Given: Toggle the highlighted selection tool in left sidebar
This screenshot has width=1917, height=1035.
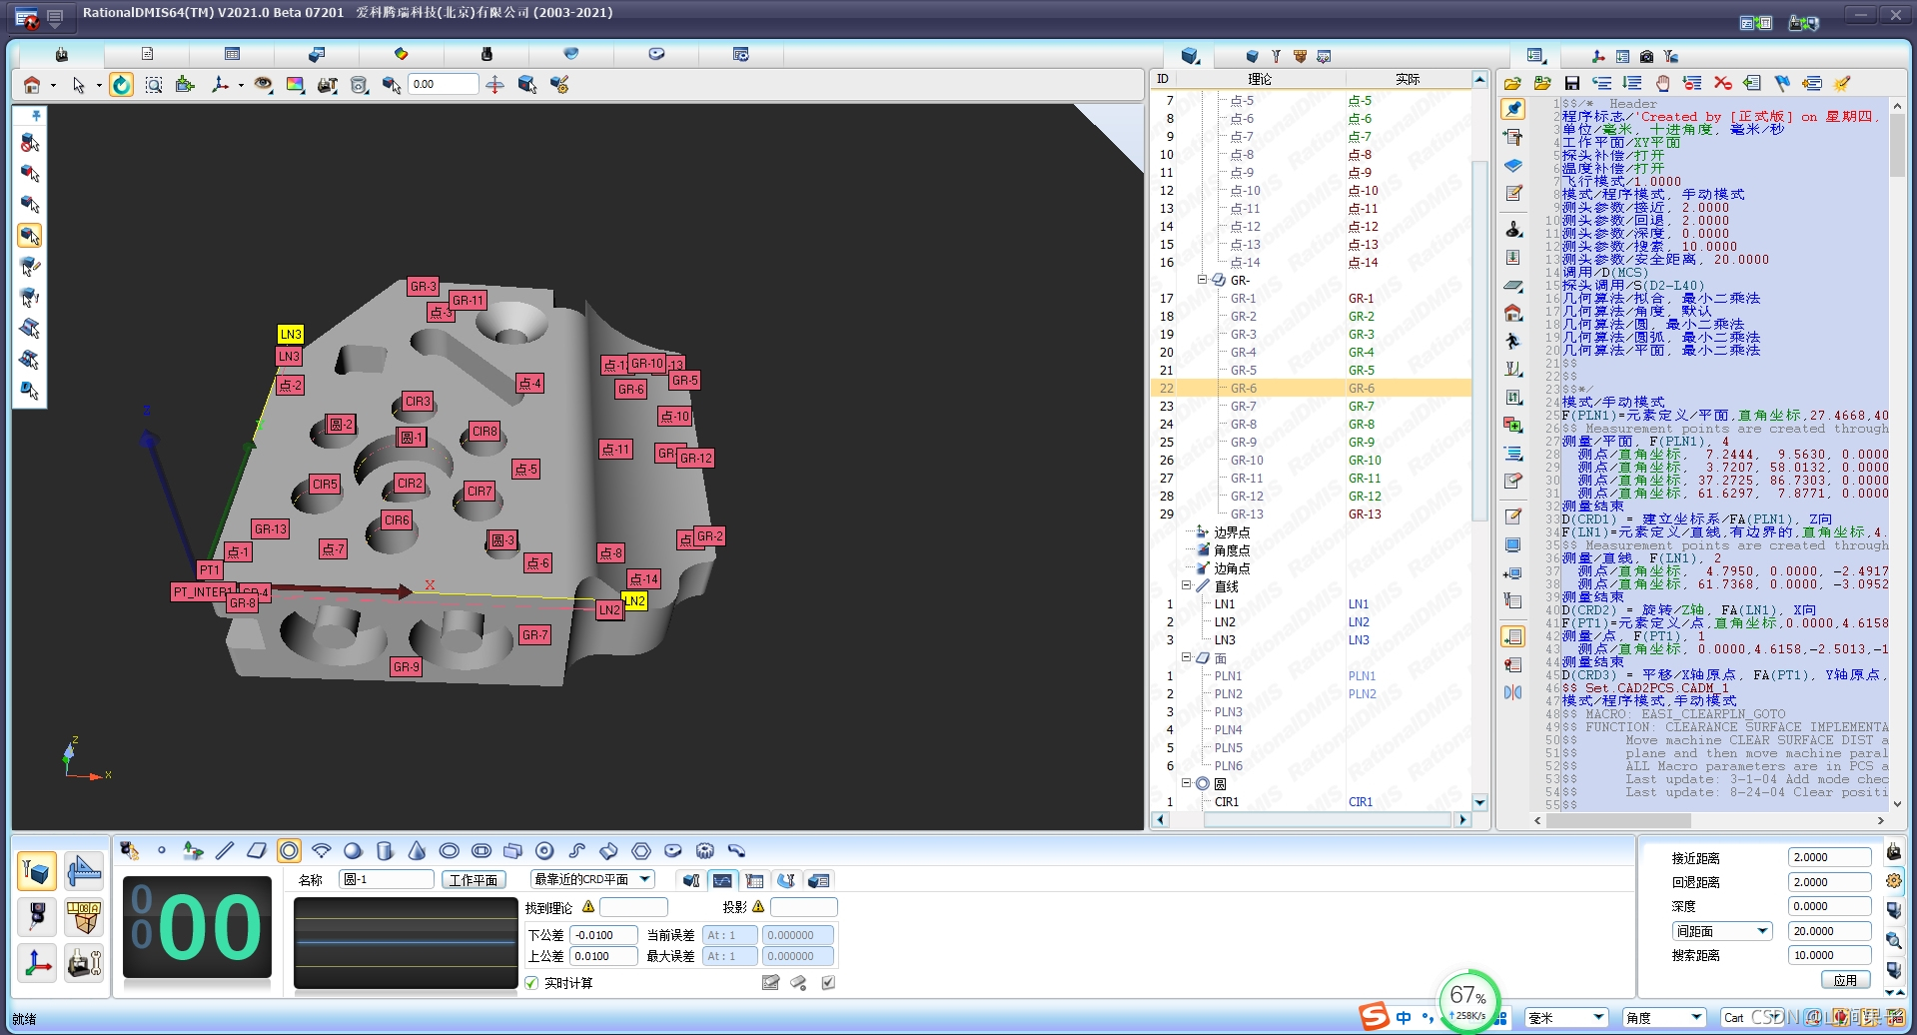Looking at the screenshot, I should pyautogui.click(x=30, y=236).
